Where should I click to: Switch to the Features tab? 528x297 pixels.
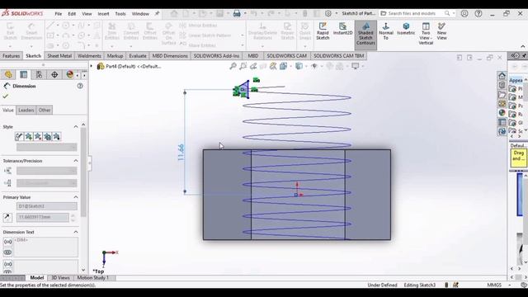click(11, 56)
